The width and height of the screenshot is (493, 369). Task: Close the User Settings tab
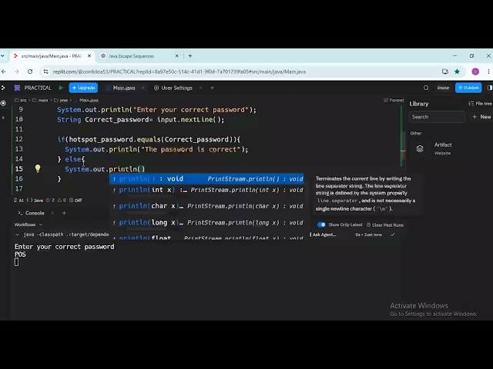200,88
